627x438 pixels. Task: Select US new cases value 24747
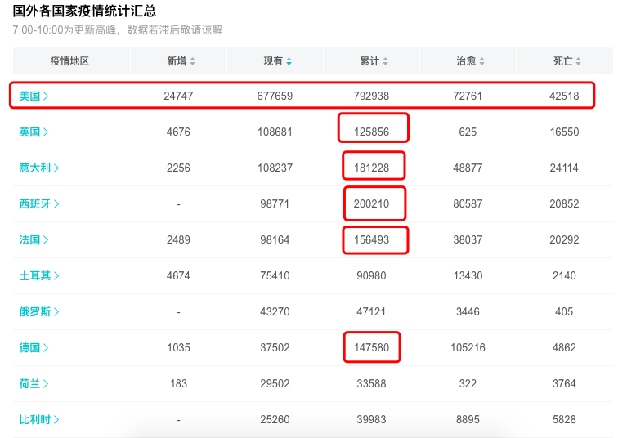(178, 96)
